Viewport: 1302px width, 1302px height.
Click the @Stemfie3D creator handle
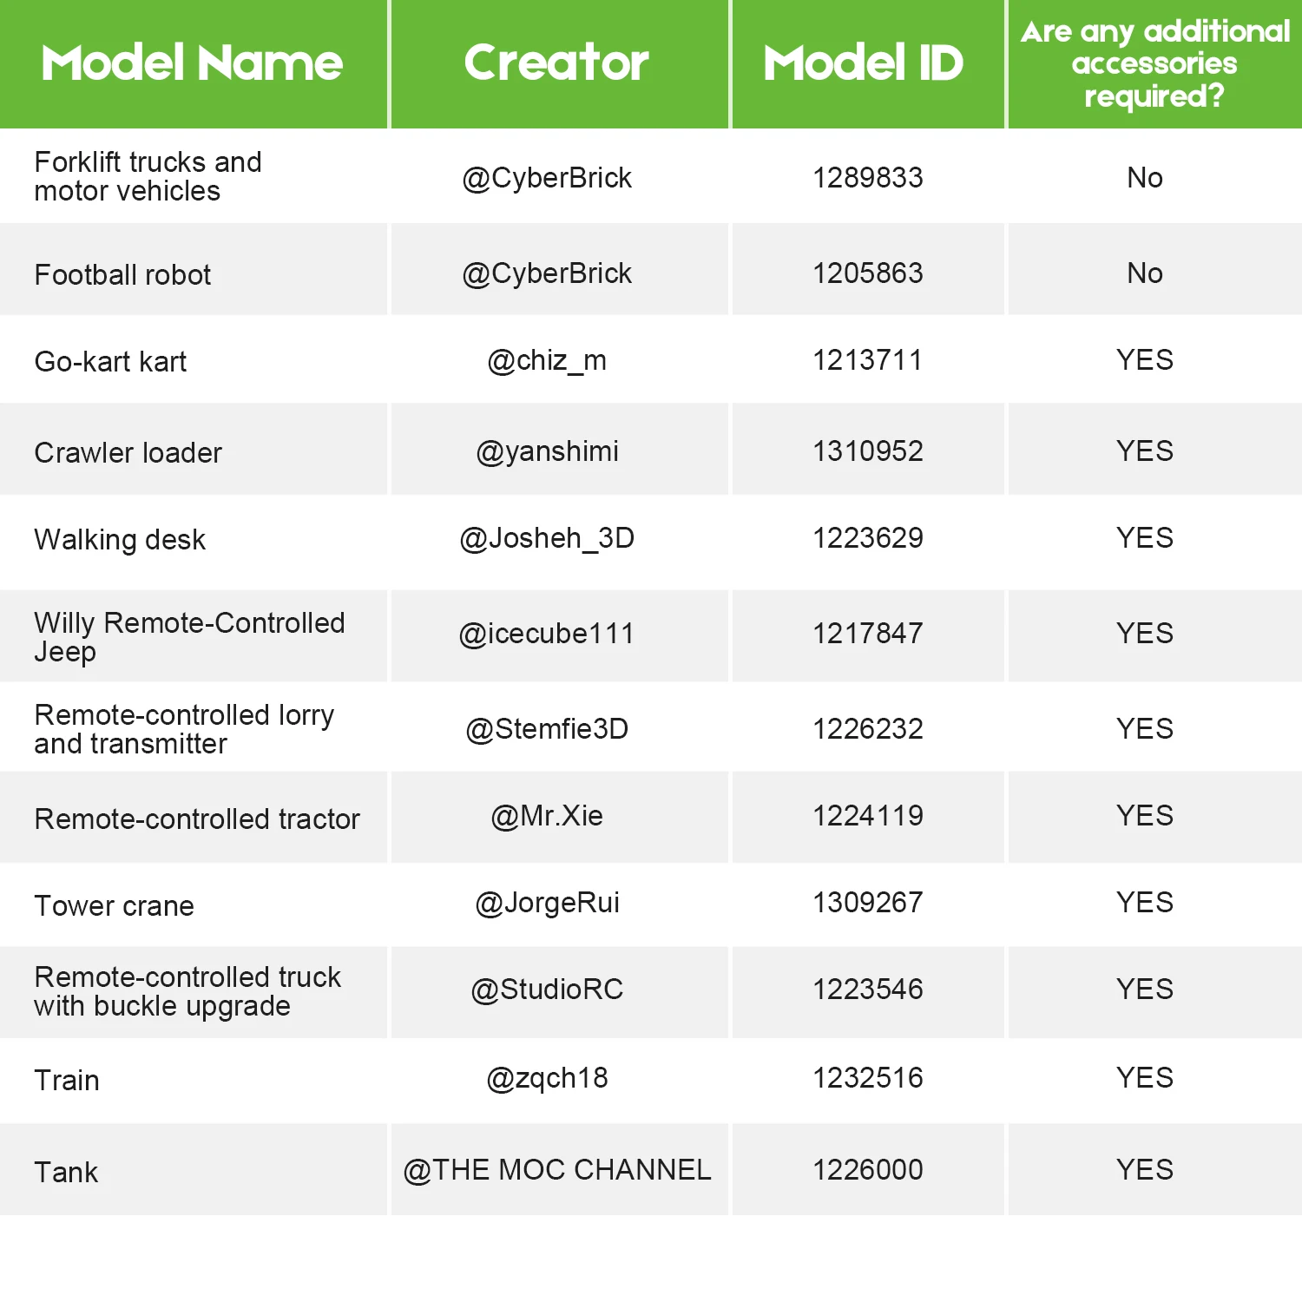point(547,729)
